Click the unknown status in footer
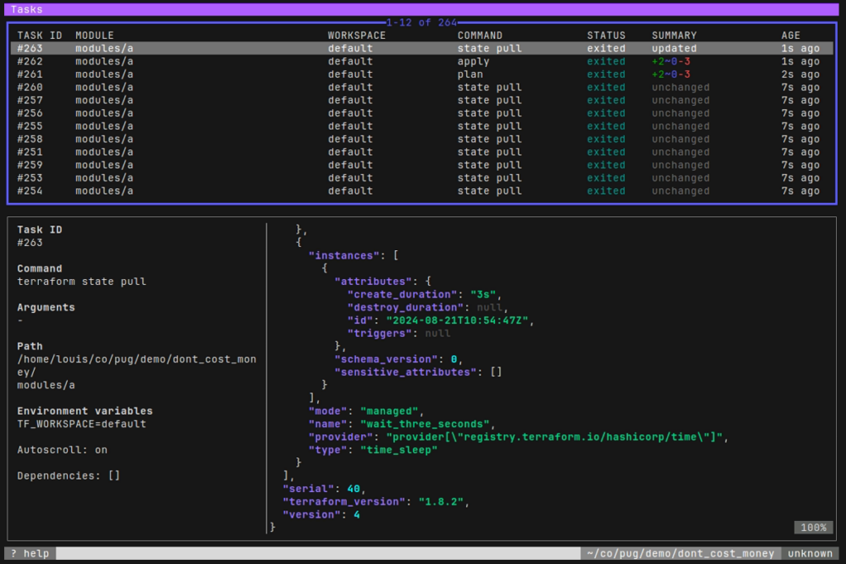 tap(810, 553)
